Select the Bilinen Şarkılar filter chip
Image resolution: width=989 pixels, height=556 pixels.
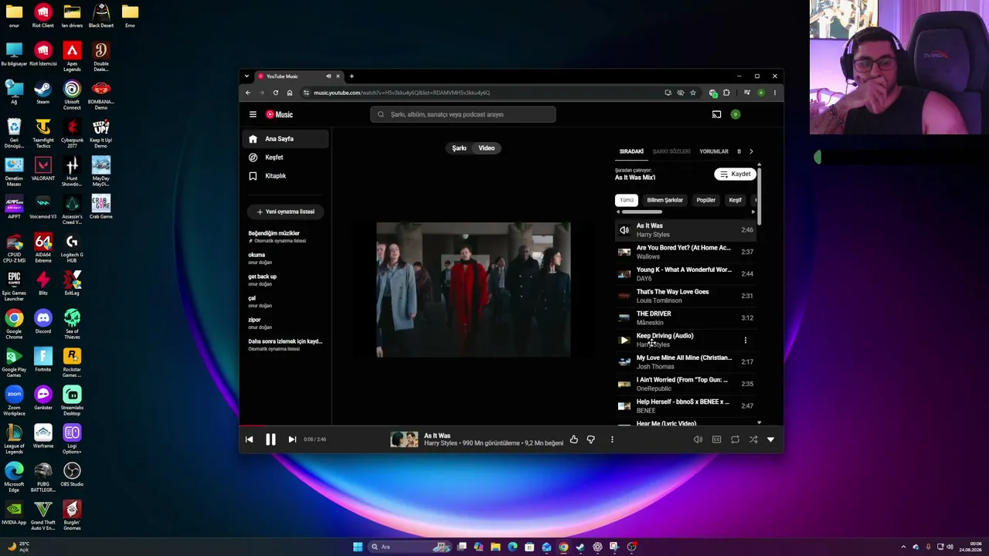664,200
